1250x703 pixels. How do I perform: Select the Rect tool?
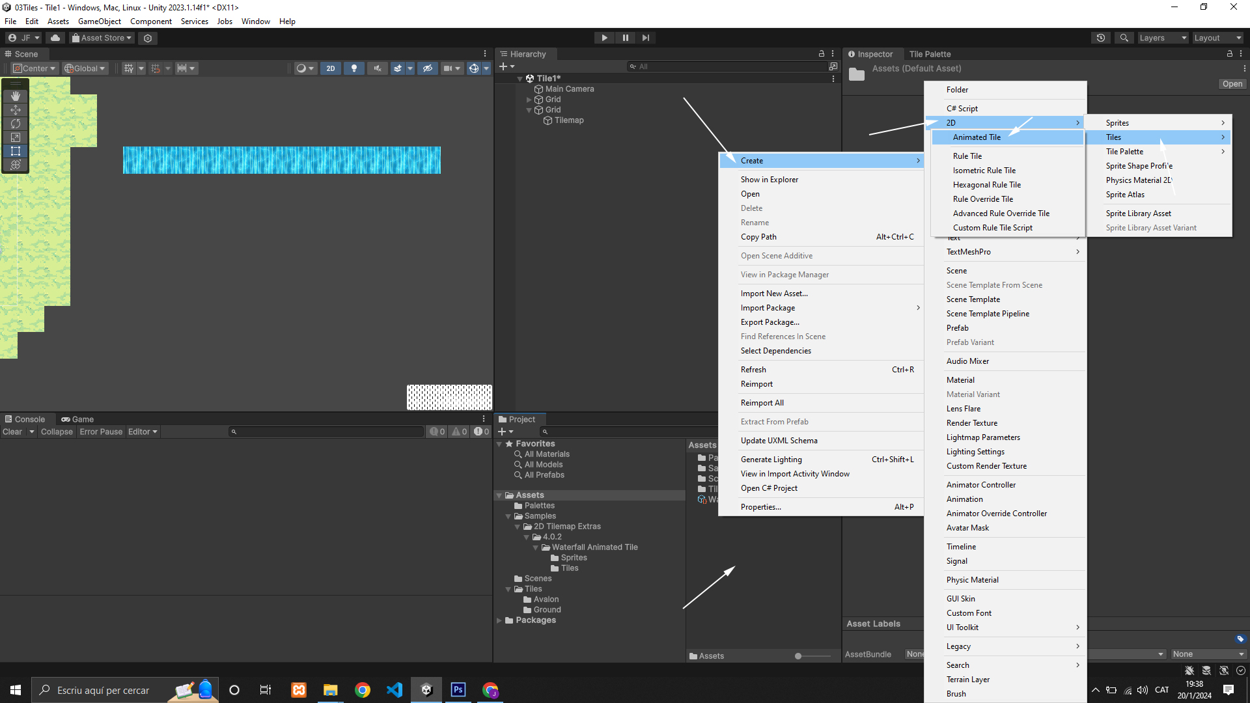click(x=16, y=151)
